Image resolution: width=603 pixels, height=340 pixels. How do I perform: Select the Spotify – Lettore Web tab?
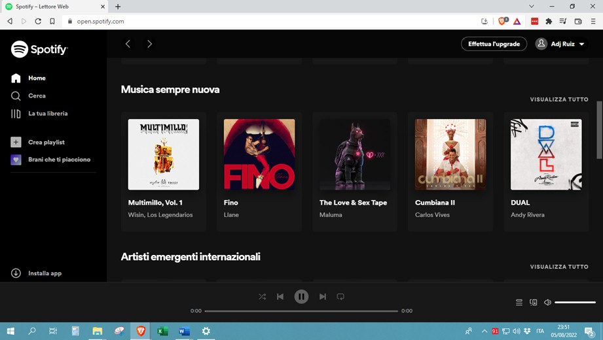point(54,7)
